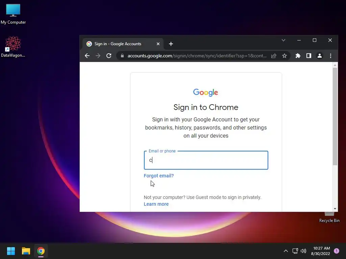Image resolution: width=346 pixels, height=259 pixels.
Task: Open the Extensions puzzle icon
Action: tap(298, 56)
